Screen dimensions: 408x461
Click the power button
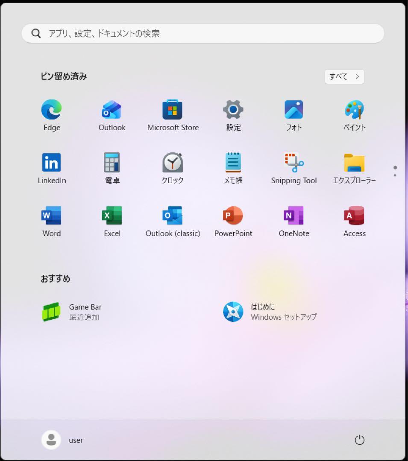point(359,440)
